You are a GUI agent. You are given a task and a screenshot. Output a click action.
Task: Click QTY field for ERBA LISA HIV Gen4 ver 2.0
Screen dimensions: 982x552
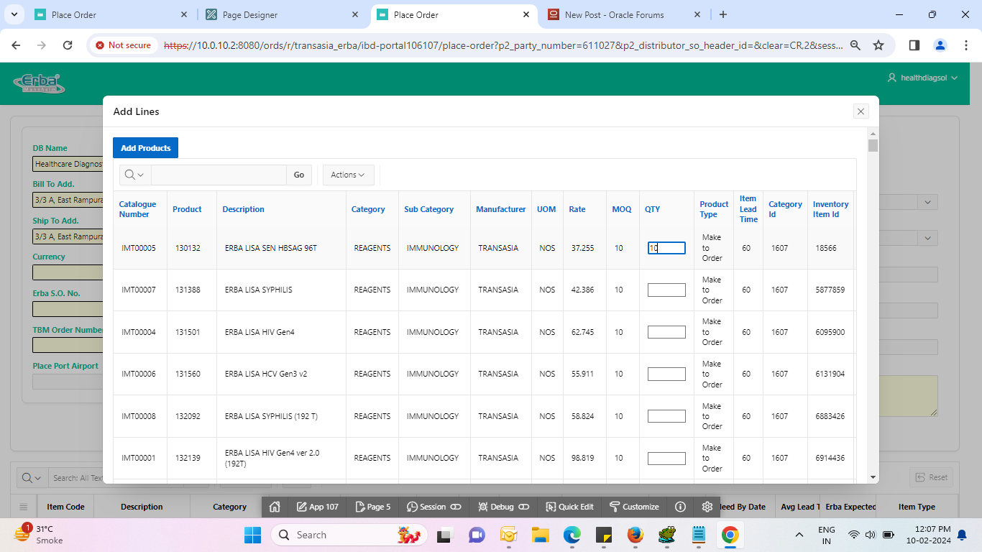click(x=666, y=458)
